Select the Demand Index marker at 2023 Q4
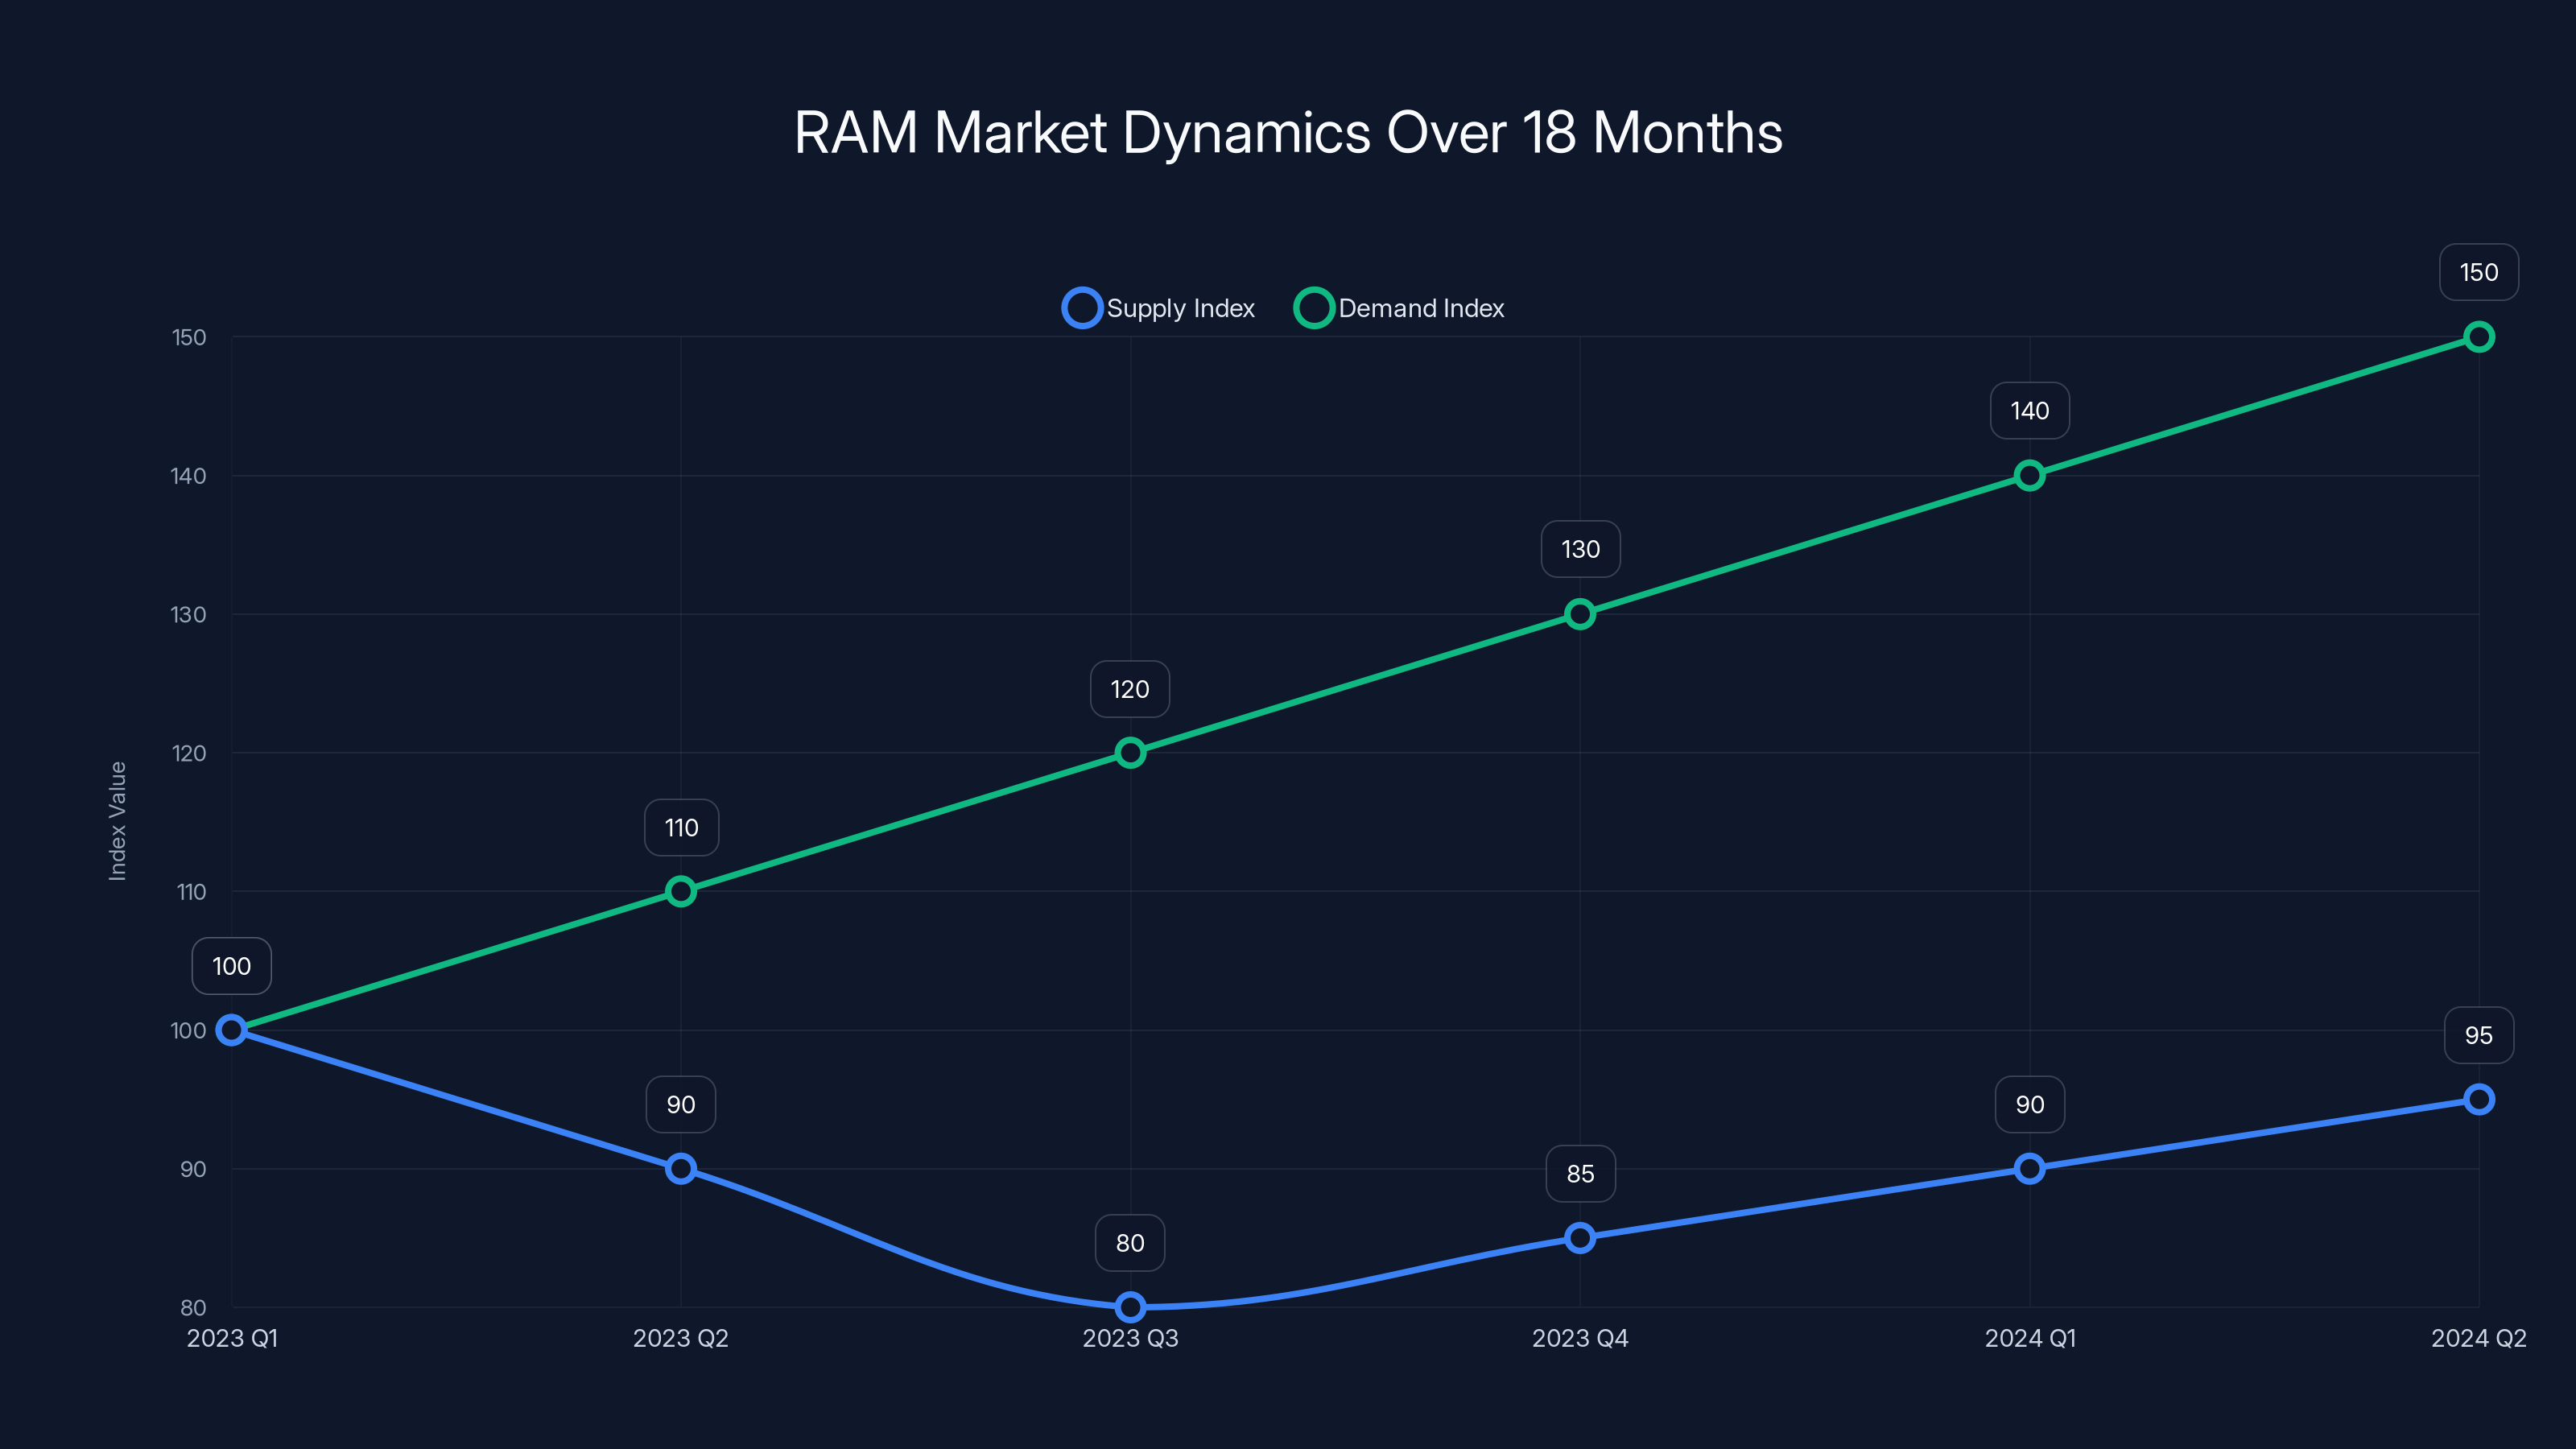The image size is (2576, 1449). (x=1580, y=614)
